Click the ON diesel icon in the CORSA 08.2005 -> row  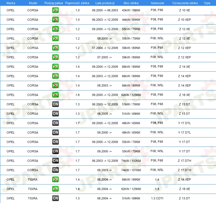pyautogui.click(x=55, y=114)
